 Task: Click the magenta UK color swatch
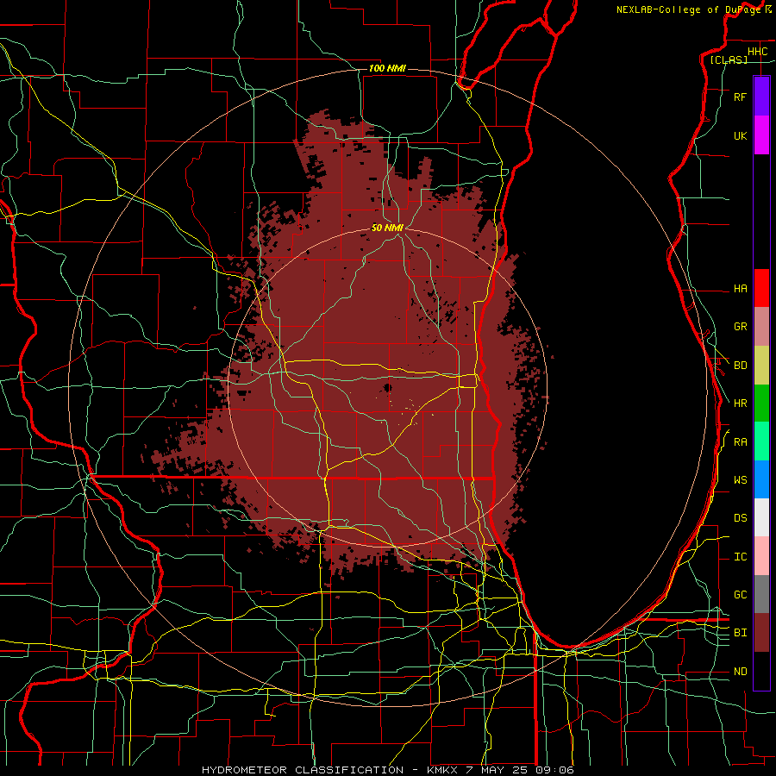pyautogui.click(x=761, y=135)
